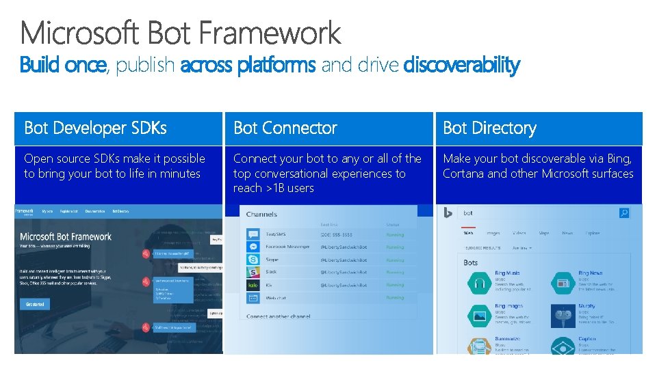Click the Bing Images picture icon
Viewport: 657px width, 369px height.
pos(479,316)
